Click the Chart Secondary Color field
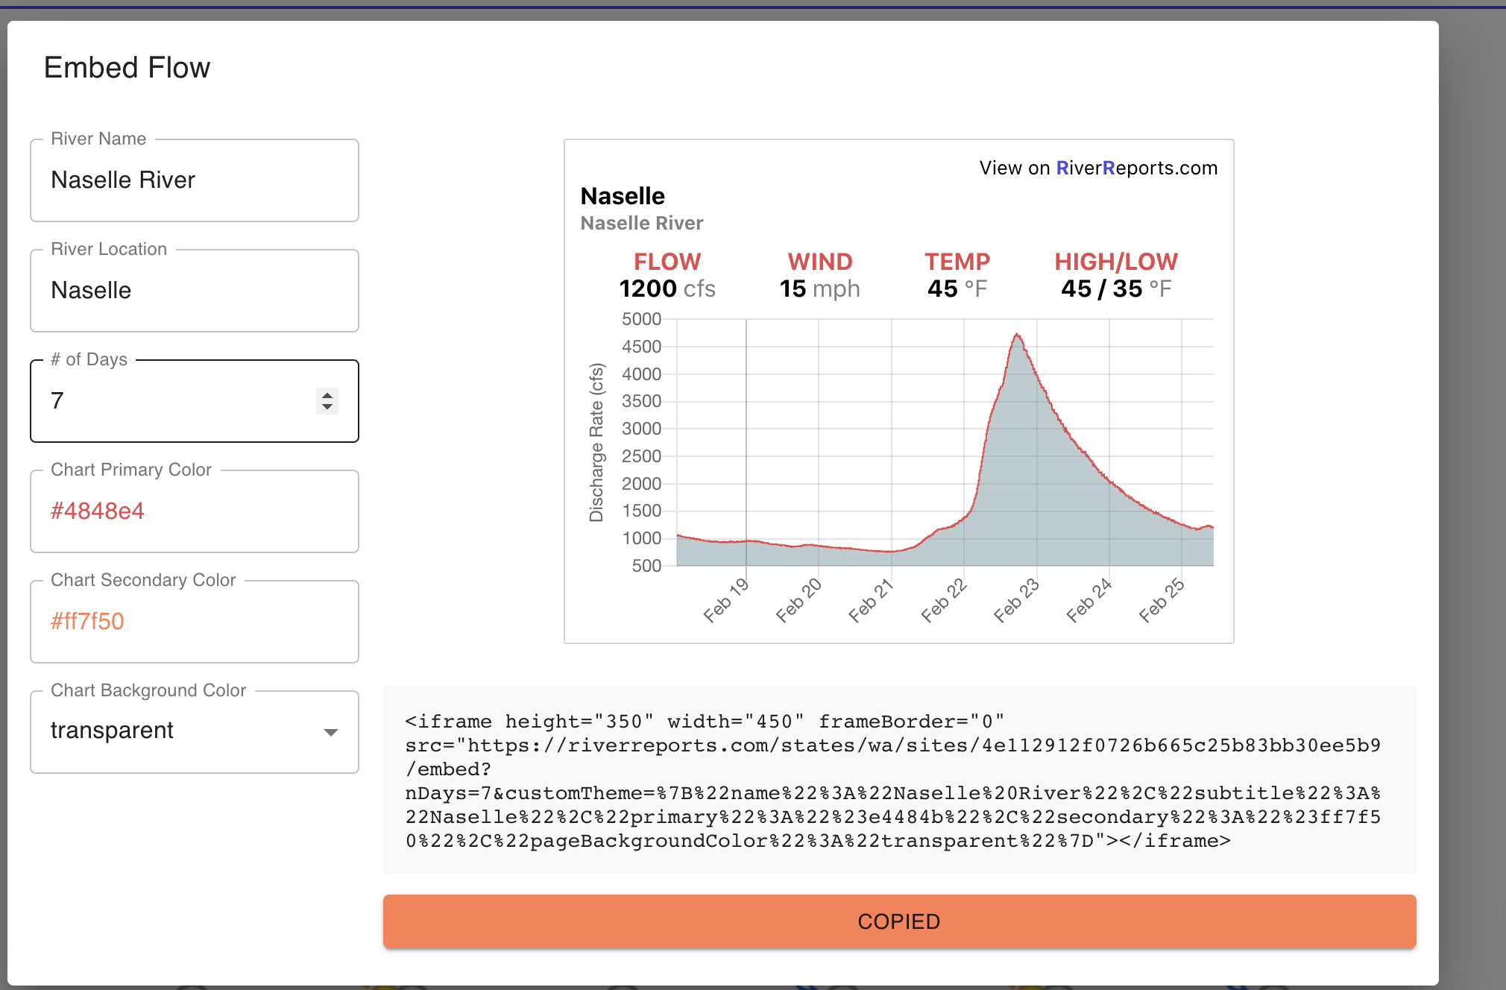Viewport: 1506px width, 990px height. [x=194, y=622]
